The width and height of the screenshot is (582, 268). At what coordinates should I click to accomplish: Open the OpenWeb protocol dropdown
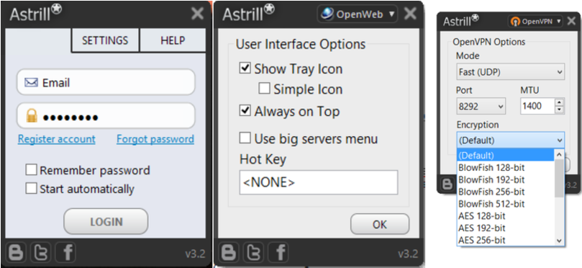(358, 14)
